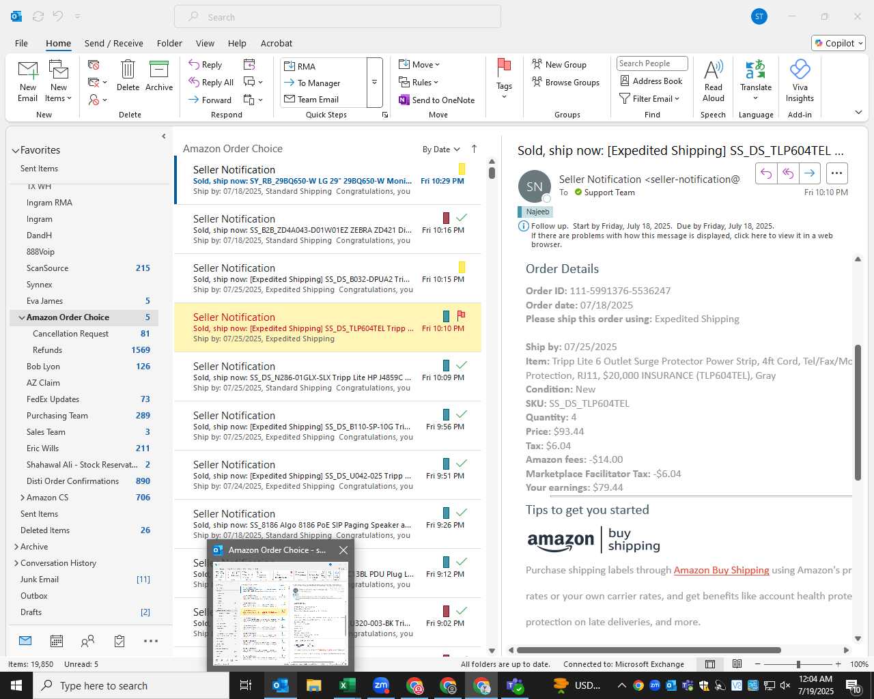Screen dimensions: 874x699
Task: Click the Undo icon in title bar
Action: click(x=58, y=16)
